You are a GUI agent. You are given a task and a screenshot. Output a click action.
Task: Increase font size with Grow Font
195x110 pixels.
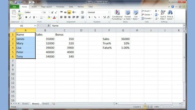(x=52, y=12)
